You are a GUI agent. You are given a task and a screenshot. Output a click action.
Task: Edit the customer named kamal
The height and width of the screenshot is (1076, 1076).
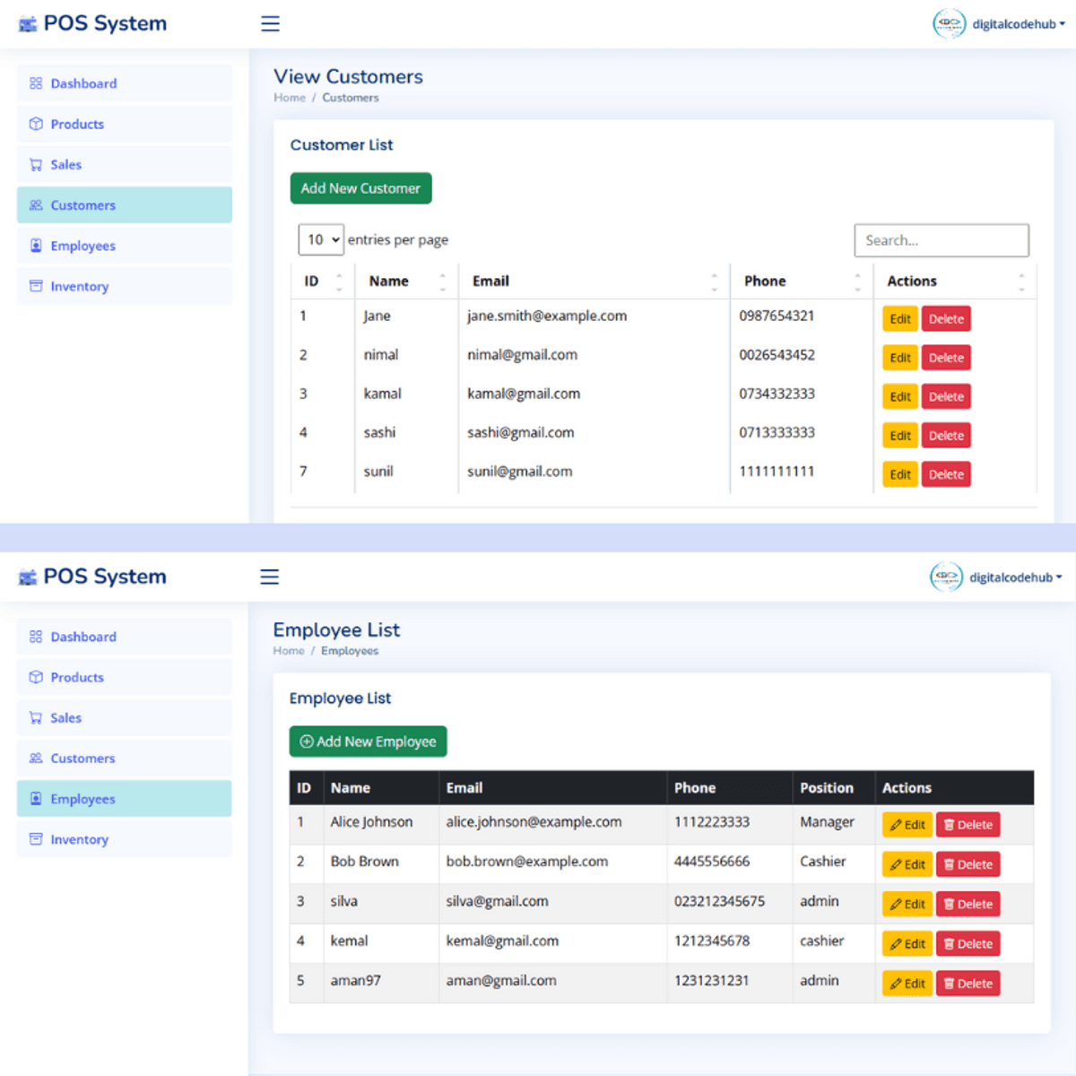click(900, 396)
